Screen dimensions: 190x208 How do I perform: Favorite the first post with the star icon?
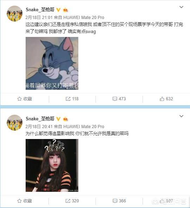(x=25, y=99)
